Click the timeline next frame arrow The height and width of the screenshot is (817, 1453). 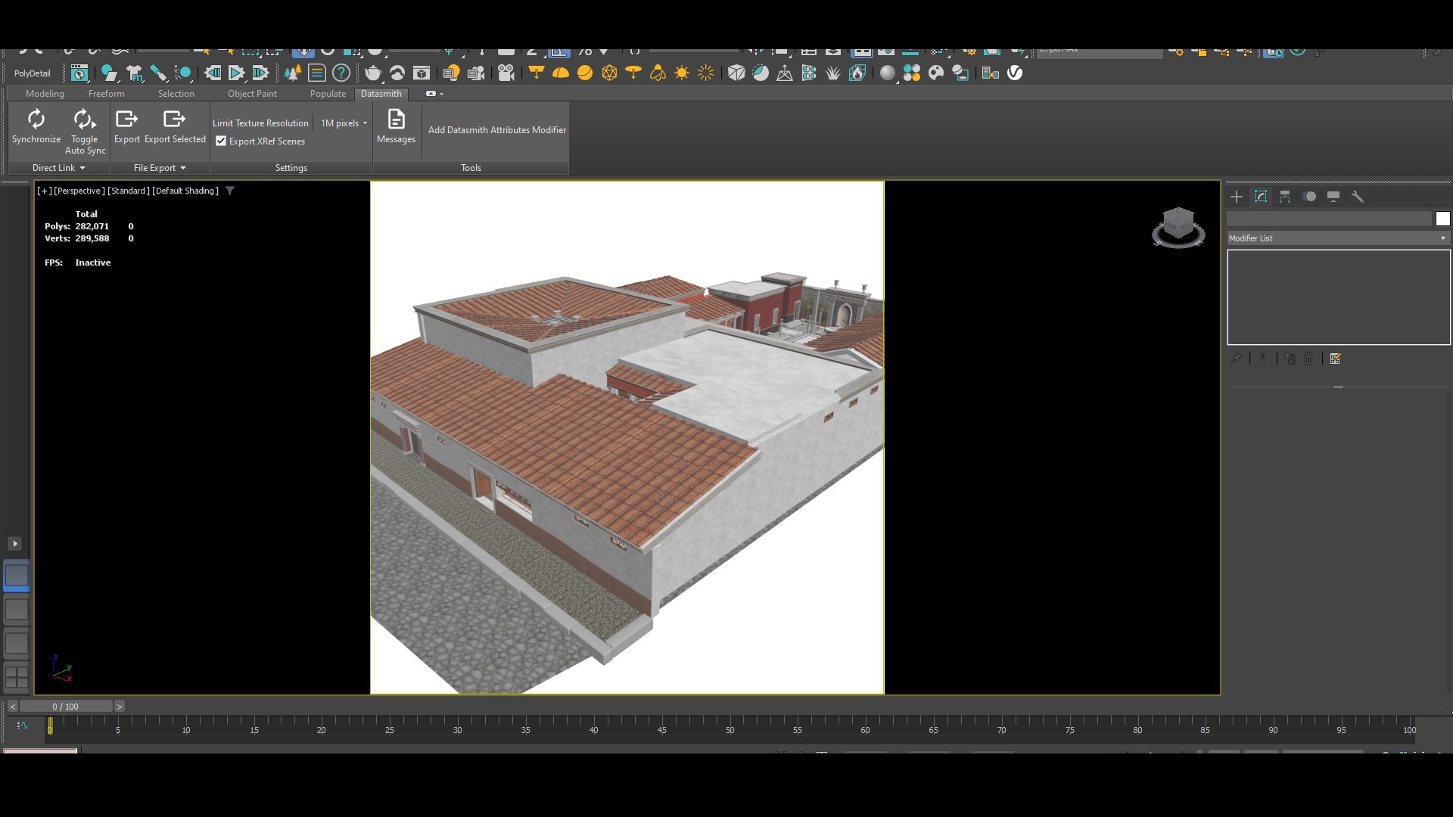(120, 707)
